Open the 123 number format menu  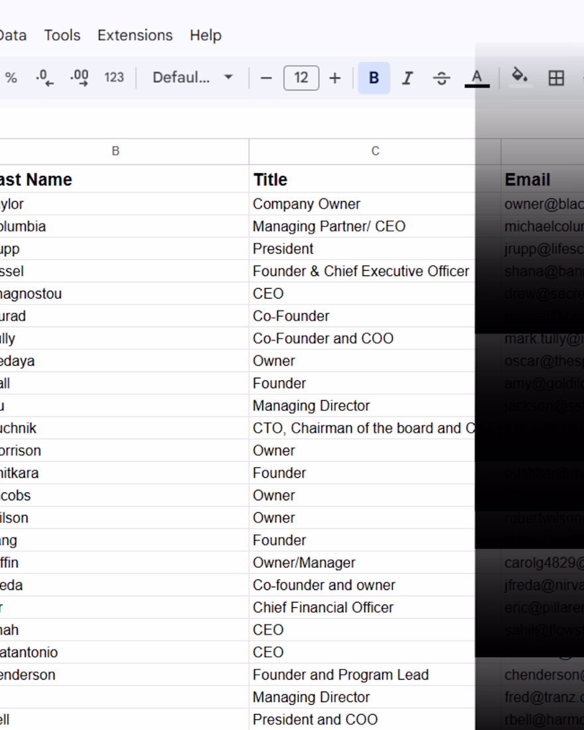coord(114,78)
